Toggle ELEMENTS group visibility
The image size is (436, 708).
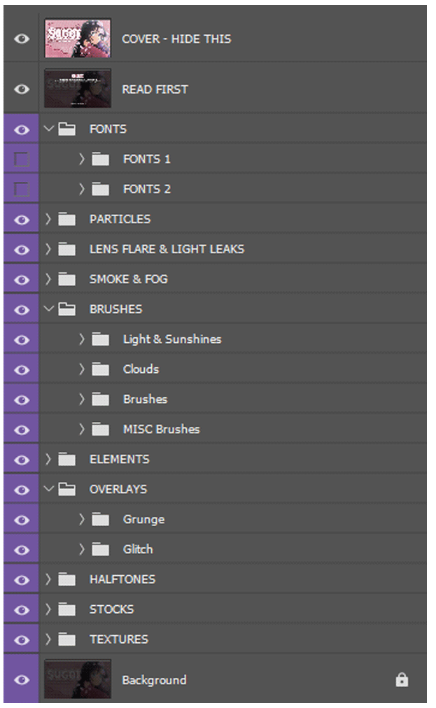21,460
